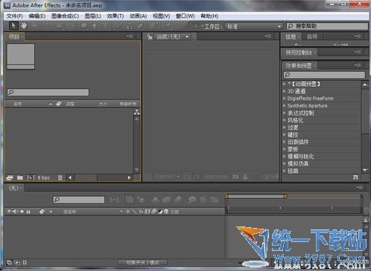Toggle Frame Blending for the composition

[x=166, y=200]
